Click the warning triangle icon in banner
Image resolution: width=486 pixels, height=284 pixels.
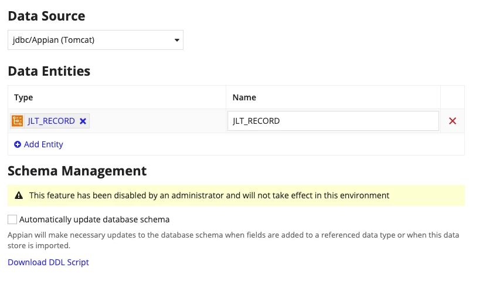pyautogui.click(x=19, y=195)
